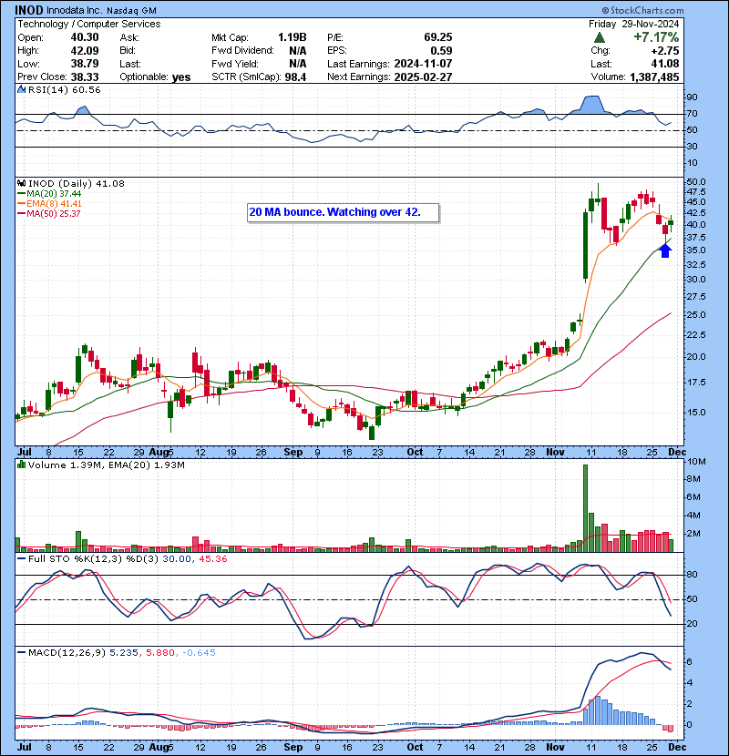Click the RSI(14) 60.56 label
Image resolution: width=729 pixels, height=756 pixels.
click(x=64, y=89)
